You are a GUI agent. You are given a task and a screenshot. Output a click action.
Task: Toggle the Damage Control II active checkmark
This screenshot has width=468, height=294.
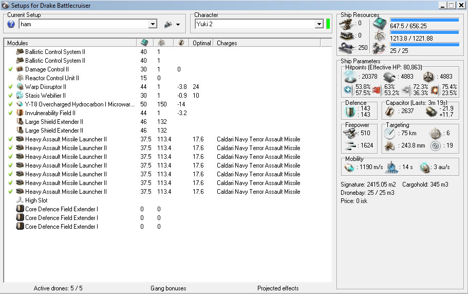click(11, 69)
